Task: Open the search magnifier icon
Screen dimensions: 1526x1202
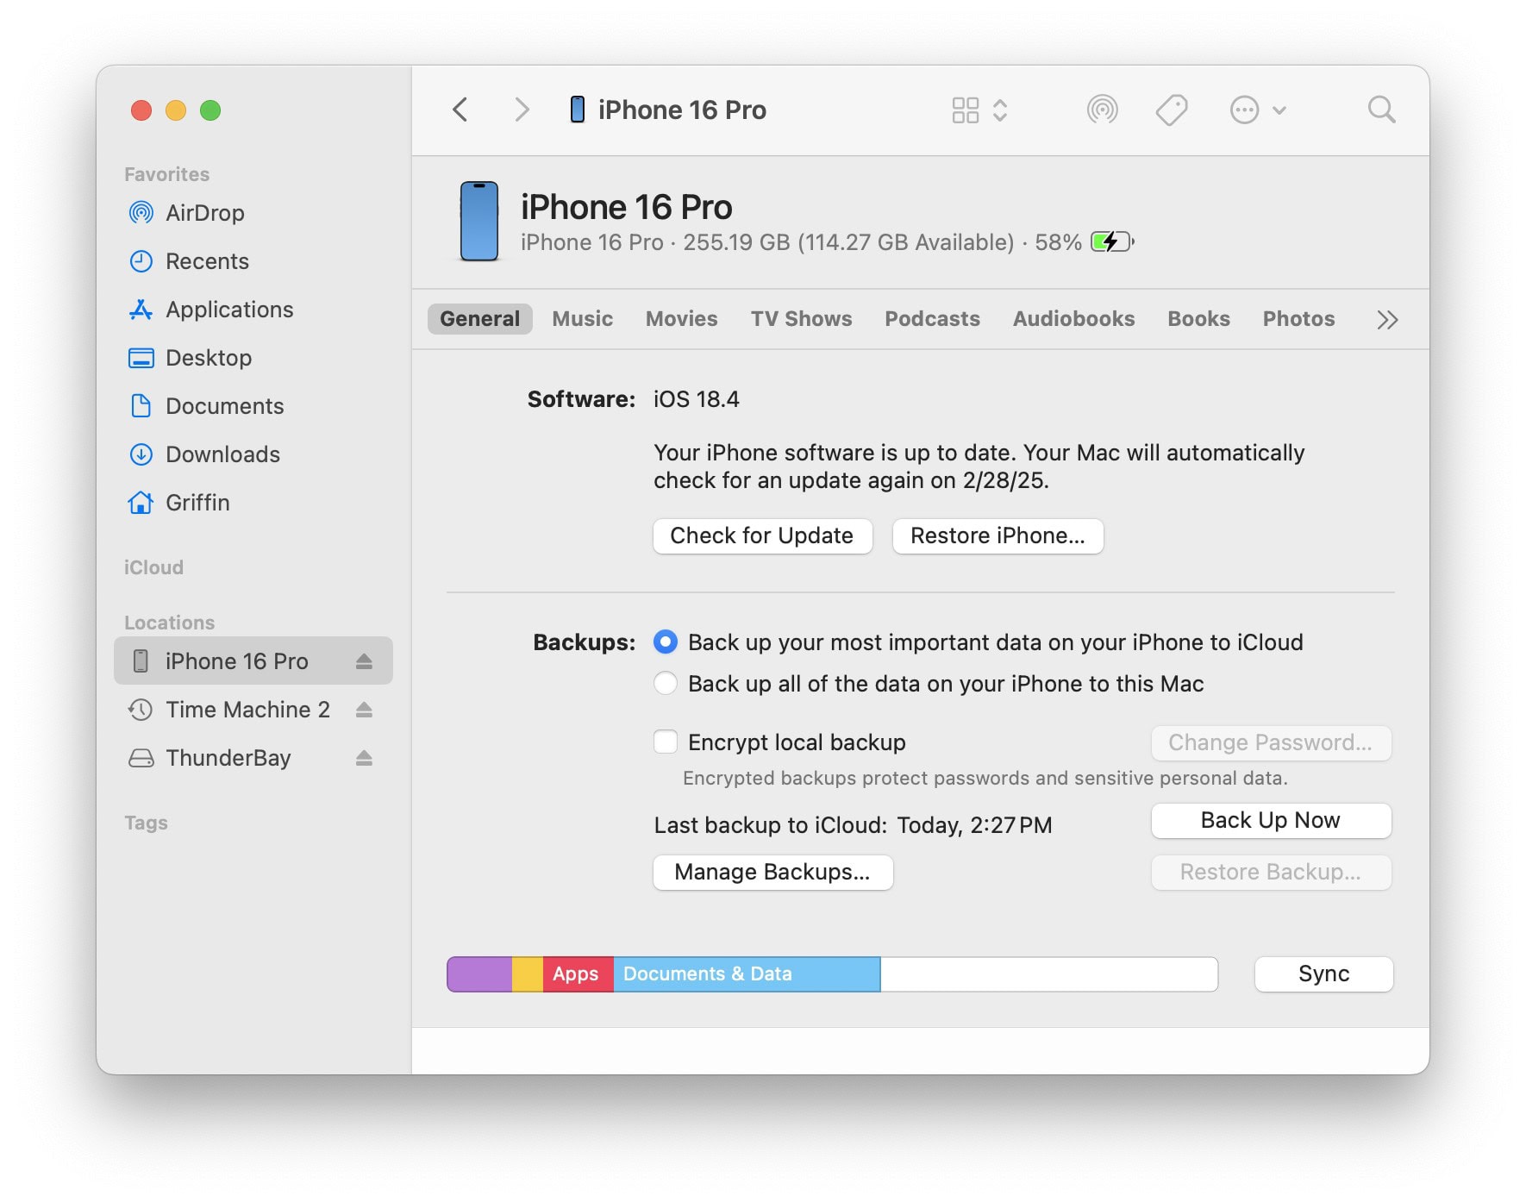Action: pos(1380,110)
